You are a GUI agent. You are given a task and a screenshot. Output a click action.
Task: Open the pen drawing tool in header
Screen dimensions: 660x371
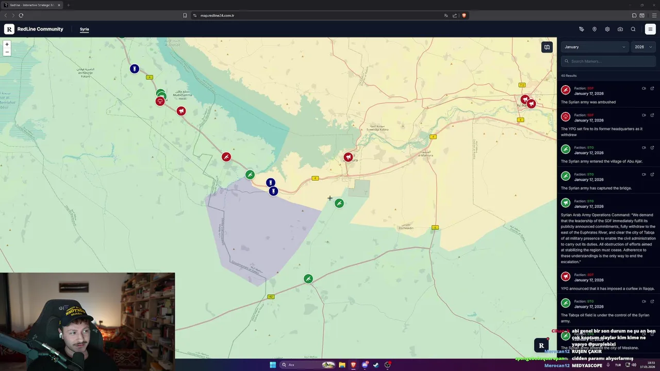click(582, 29)
